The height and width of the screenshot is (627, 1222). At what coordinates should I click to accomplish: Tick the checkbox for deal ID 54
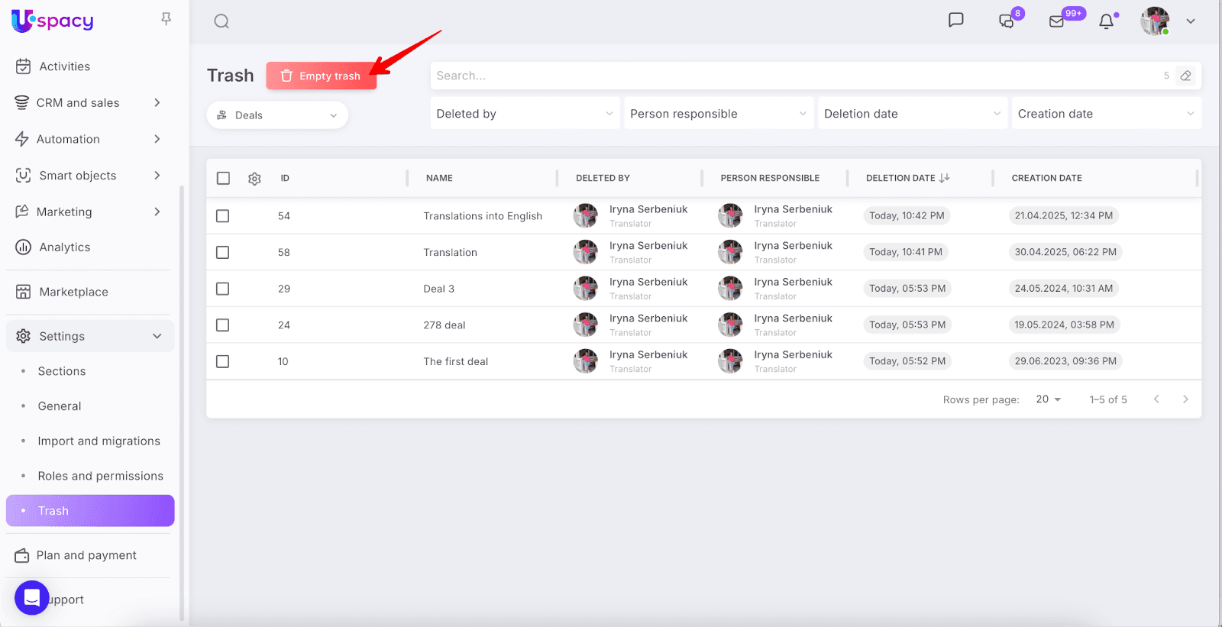point(223,216)
